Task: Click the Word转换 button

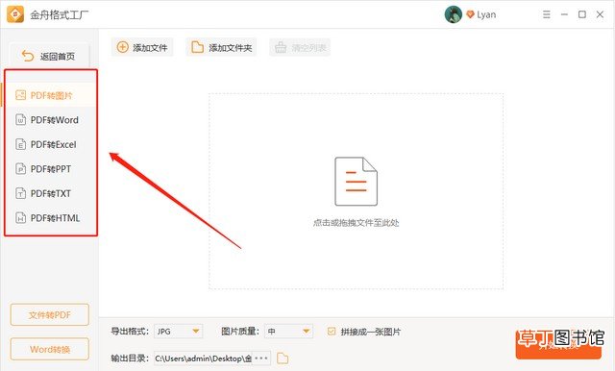Action: pos(49,349)
